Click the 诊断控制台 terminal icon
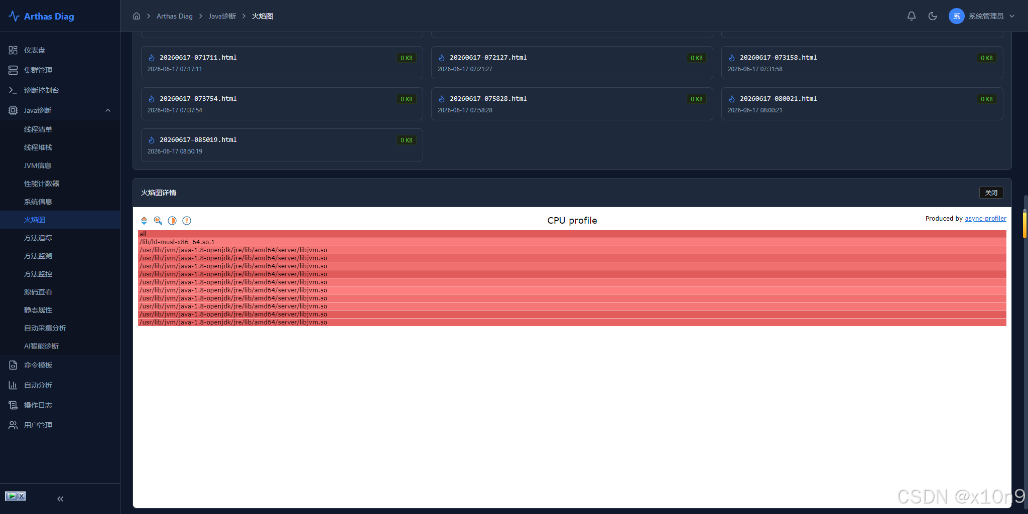Viewport: 1028px width, 514px height. coord(13,90)
